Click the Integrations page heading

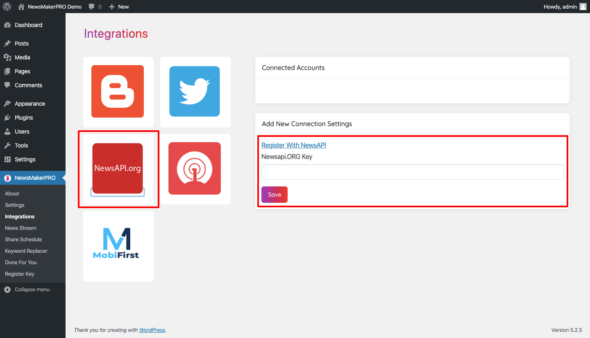coord(116,34)
